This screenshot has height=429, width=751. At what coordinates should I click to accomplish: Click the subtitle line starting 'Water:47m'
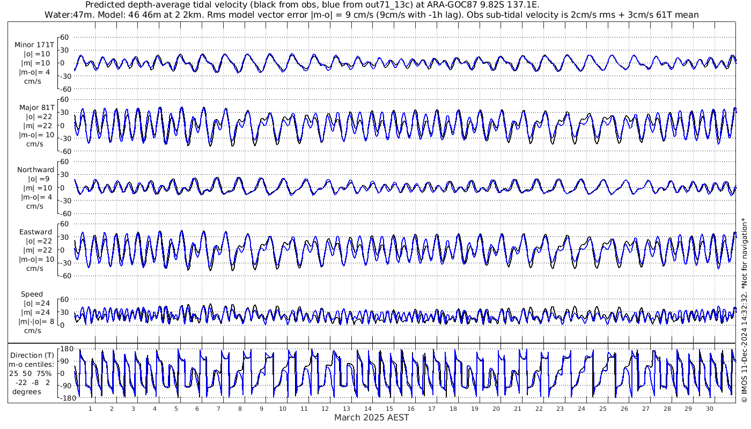(x=372, y=14)
